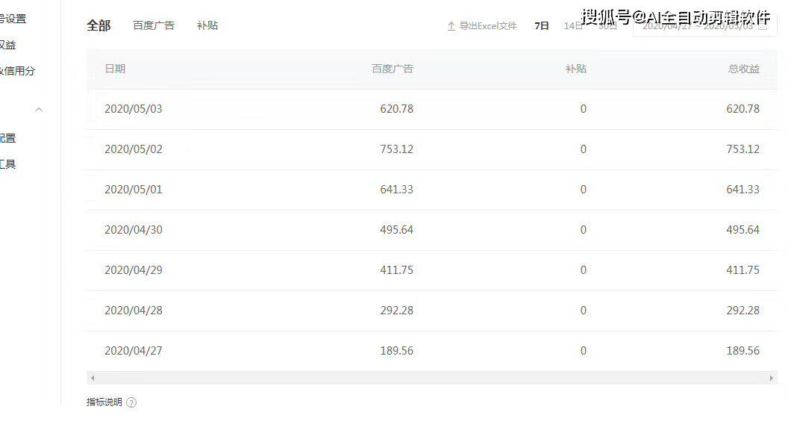Click the 日期 column header
The width and height of the screenshot is (788, 421).
click(115, 69)
